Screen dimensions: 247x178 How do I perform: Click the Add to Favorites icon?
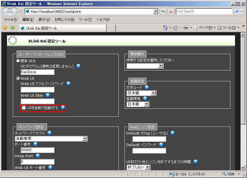tap(13, 28)
